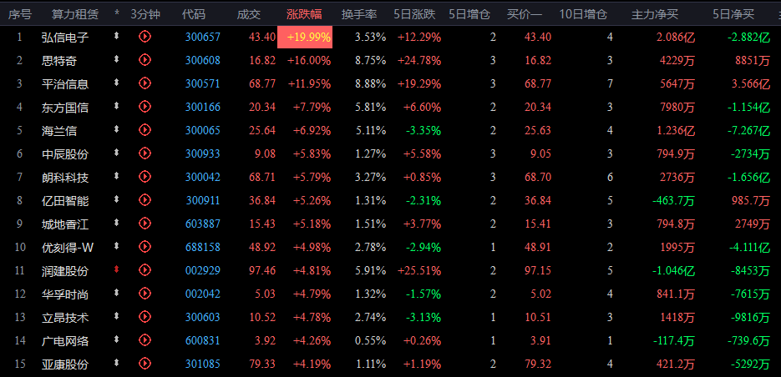Open stock code 688158
781x377 pixels.
[203, 247]
